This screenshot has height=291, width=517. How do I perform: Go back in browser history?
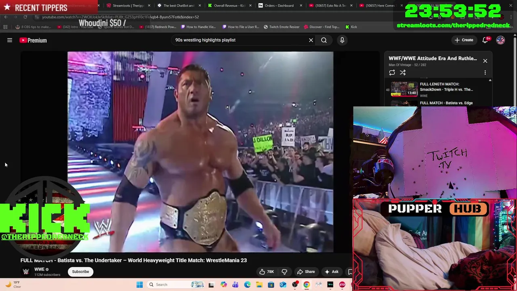pyautogui.click(x=6, y=17)
